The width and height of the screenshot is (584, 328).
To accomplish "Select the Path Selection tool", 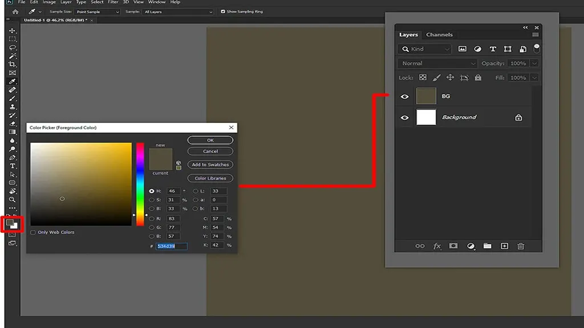I will pyautogui.click(x=13, y=174).
